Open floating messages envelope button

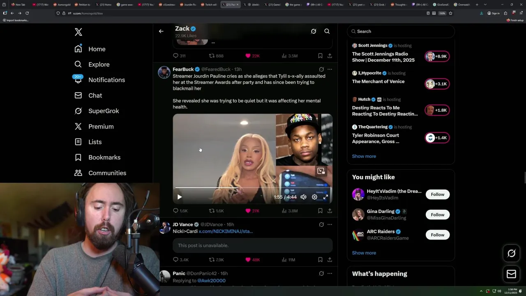pyautogui.click(x=512, y=274)
